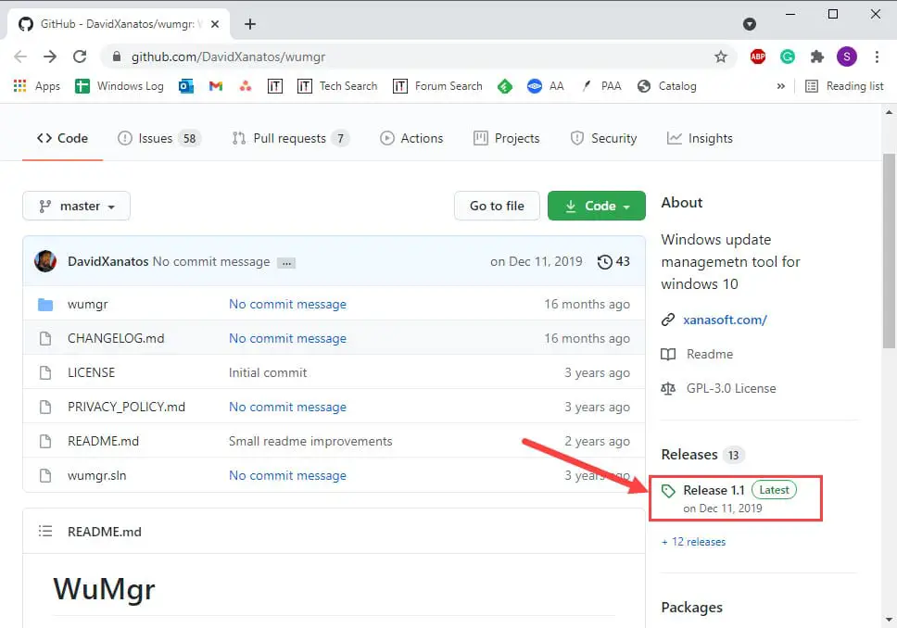The width and height of the screenshot is (897, 628).
Task: Open the purple S profile avatar
Action: (x=847, y=57)
